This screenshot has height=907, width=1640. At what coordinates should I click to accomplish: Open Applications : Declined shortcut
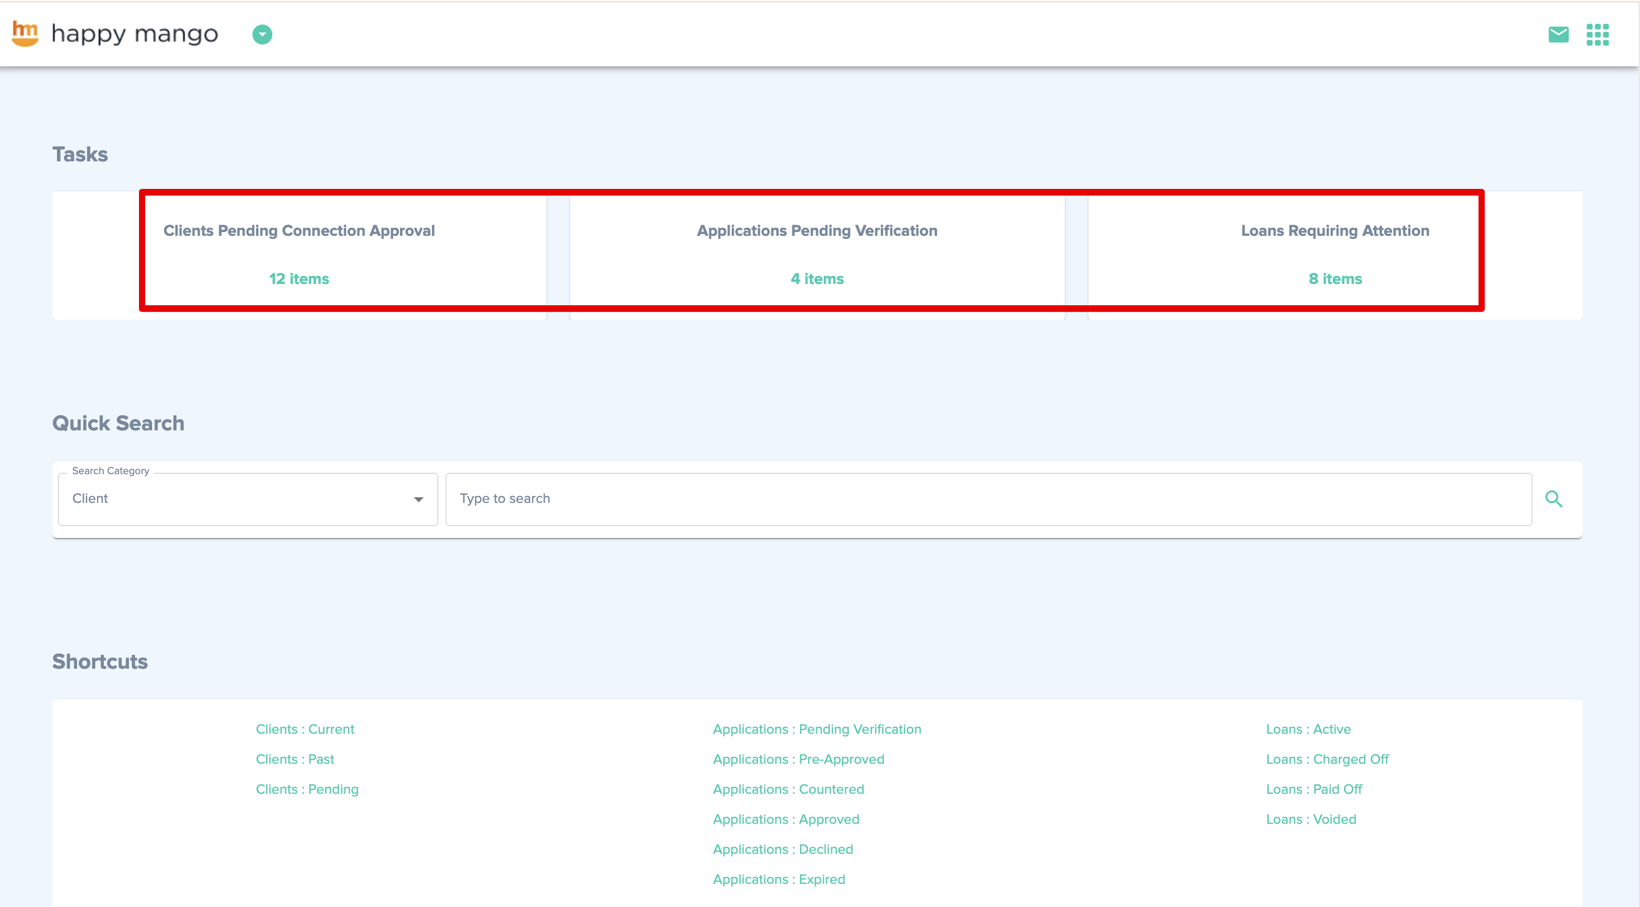coord(783,849)
